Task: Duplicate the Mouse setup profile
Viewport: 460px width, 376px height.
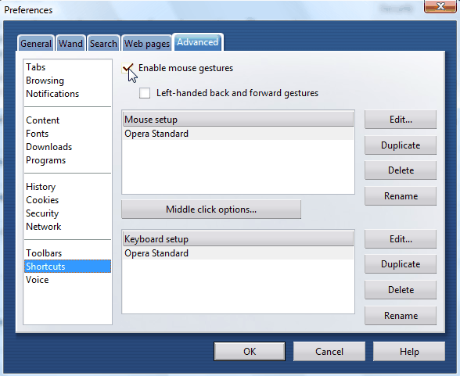Action: (x=401, y=145)
